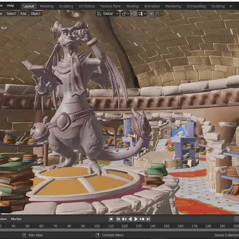Open the pivot point link dropdown

pos(125,14)
